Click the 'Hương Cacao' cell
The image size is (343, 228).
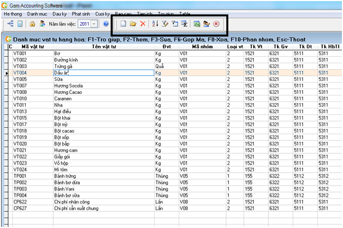104,92
